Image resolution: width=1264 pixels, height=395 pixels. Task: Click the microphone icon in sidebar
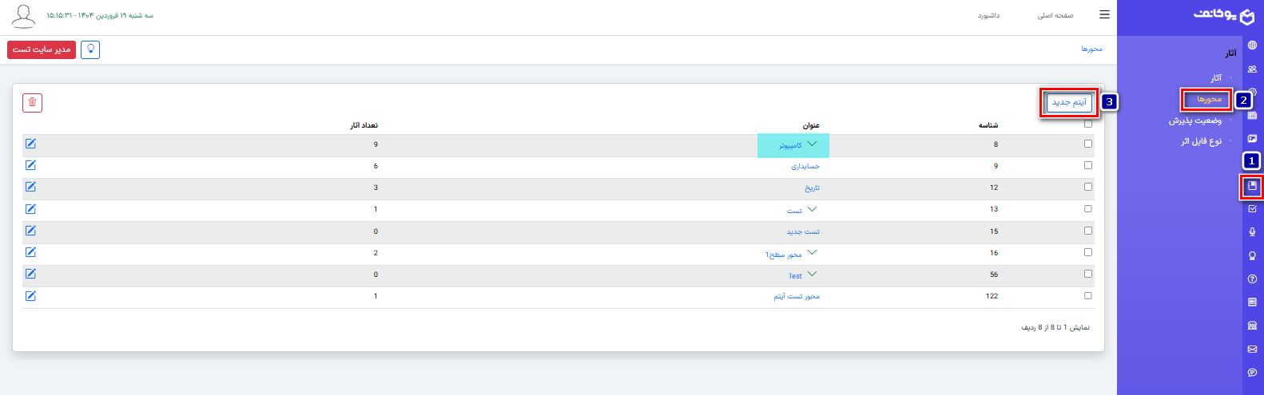coord(1252,232)
